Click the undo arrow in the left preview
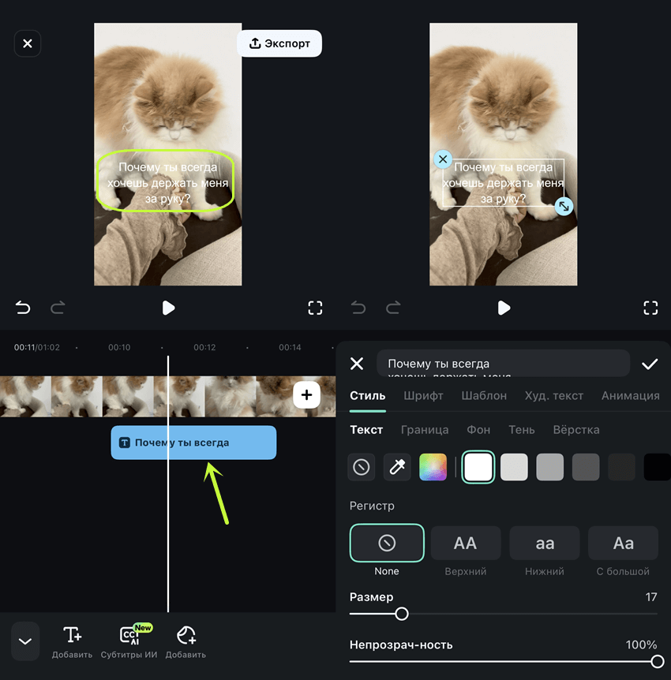This screenshot has height=680, width=671. click(24, 308)
